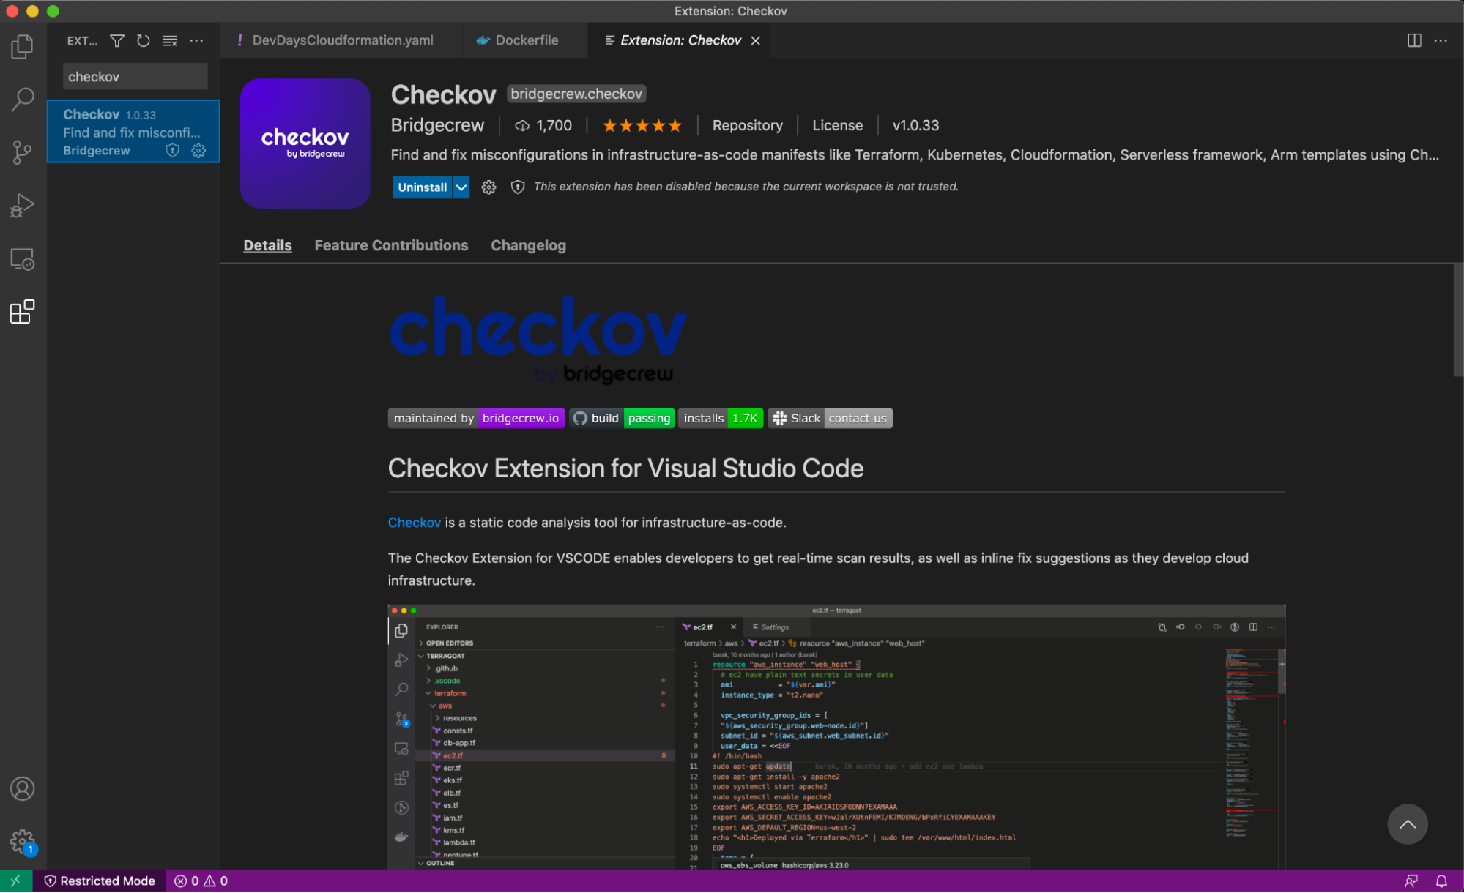
Task: Filter extensions with the funnel icon
Action: pyautogui.click(x=117, y=41)
